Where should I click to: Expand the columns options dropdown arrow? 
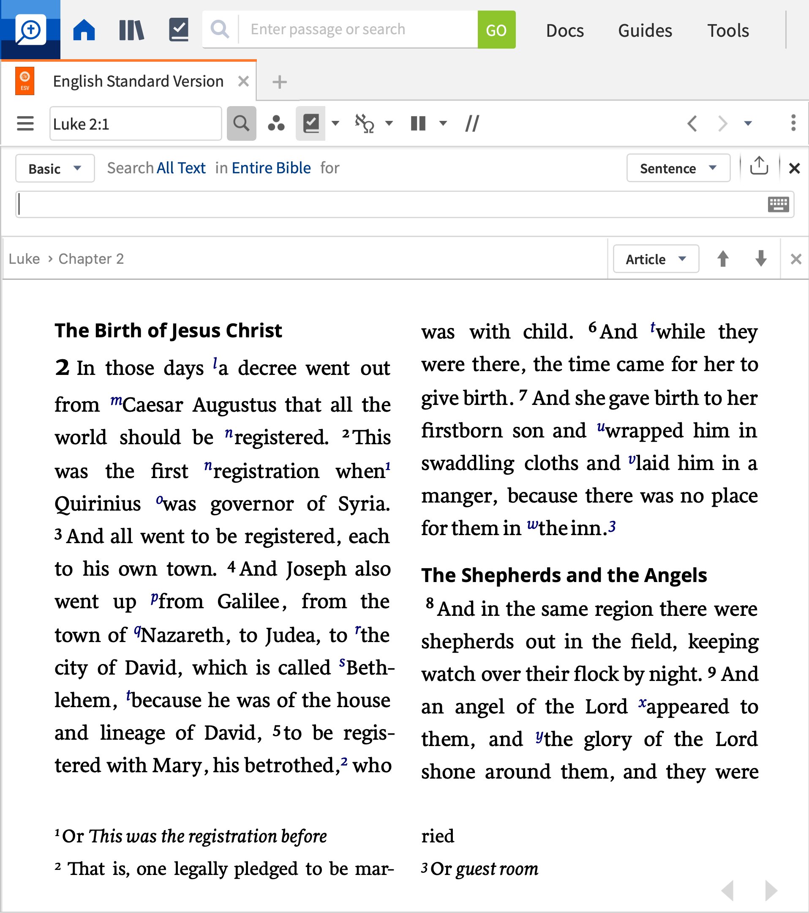443,123
